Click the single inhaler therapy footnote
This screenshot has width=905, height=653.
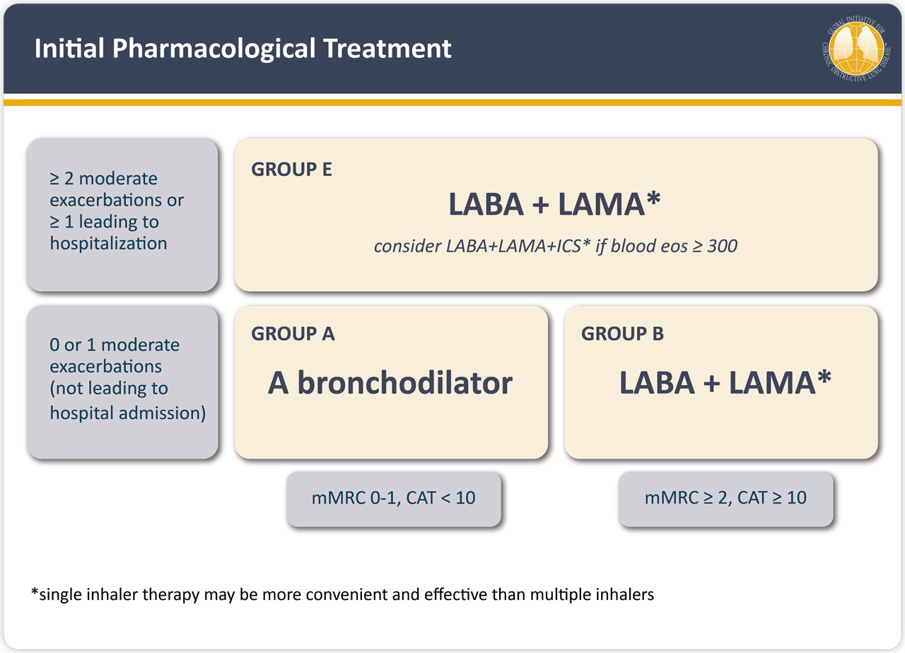343,595
